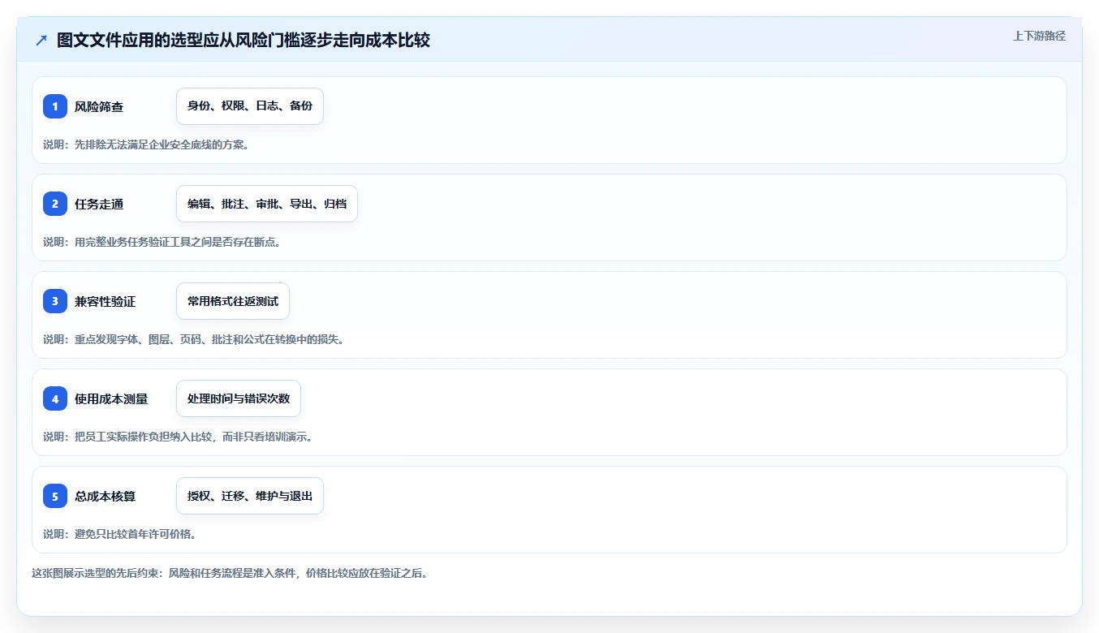Screen dimensions: 1099x633
Task: Click the note about 字体、图层、页码 conversion loss
Action: point(194,339)
